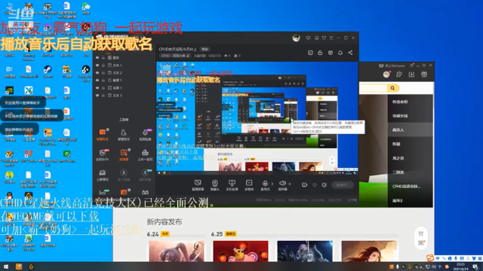Open the WPS Office desktop icon
The width and height of the screenshot is (483, 271).
pos(29,156)
